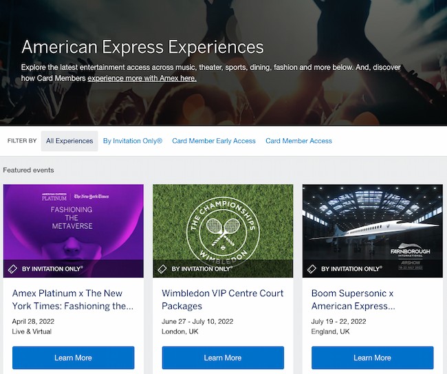Open 'Amex Platinum x The New York Times' title
The width and height of the screenshot is (447, 374).
tap(73, 299)
